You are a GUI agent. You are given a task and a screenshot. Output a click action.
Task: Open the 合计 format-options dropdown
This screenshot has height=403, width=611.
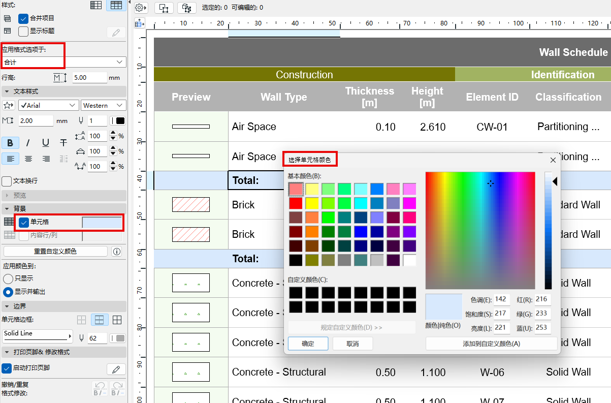point(63,62)
